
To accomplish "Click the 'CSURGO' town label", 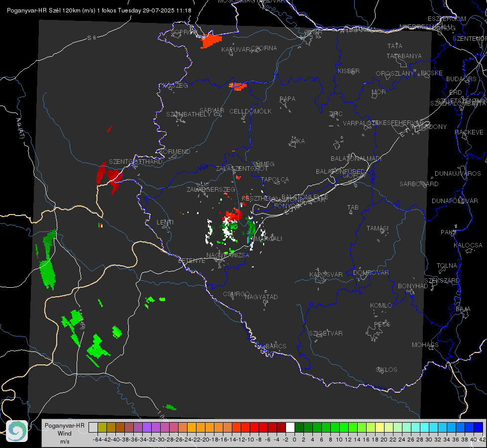I will tap(236, 294).
